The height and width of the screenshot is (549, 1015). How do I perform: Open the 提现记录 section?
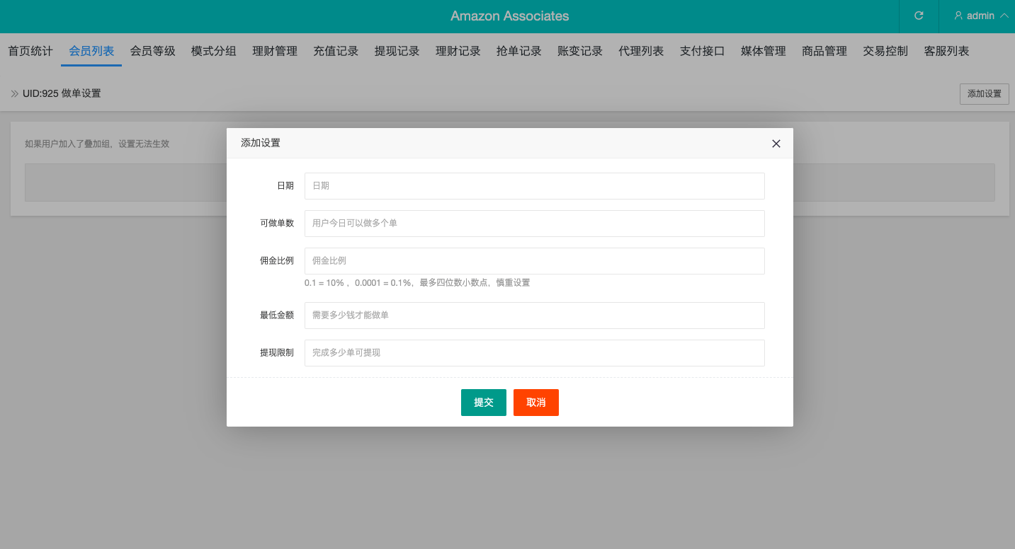pos(397,50)
